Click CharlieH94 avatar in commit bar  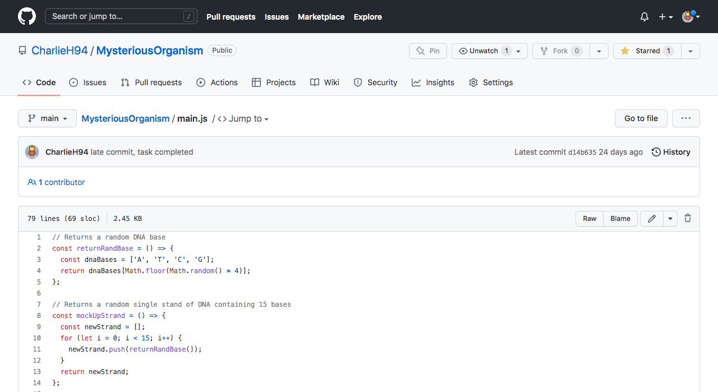[x=33, y=152]
